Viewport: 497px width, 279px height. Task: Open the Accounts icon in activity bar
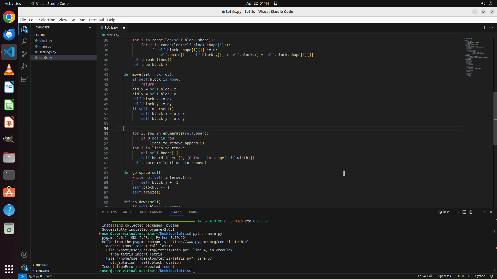(x=24, y=255)
